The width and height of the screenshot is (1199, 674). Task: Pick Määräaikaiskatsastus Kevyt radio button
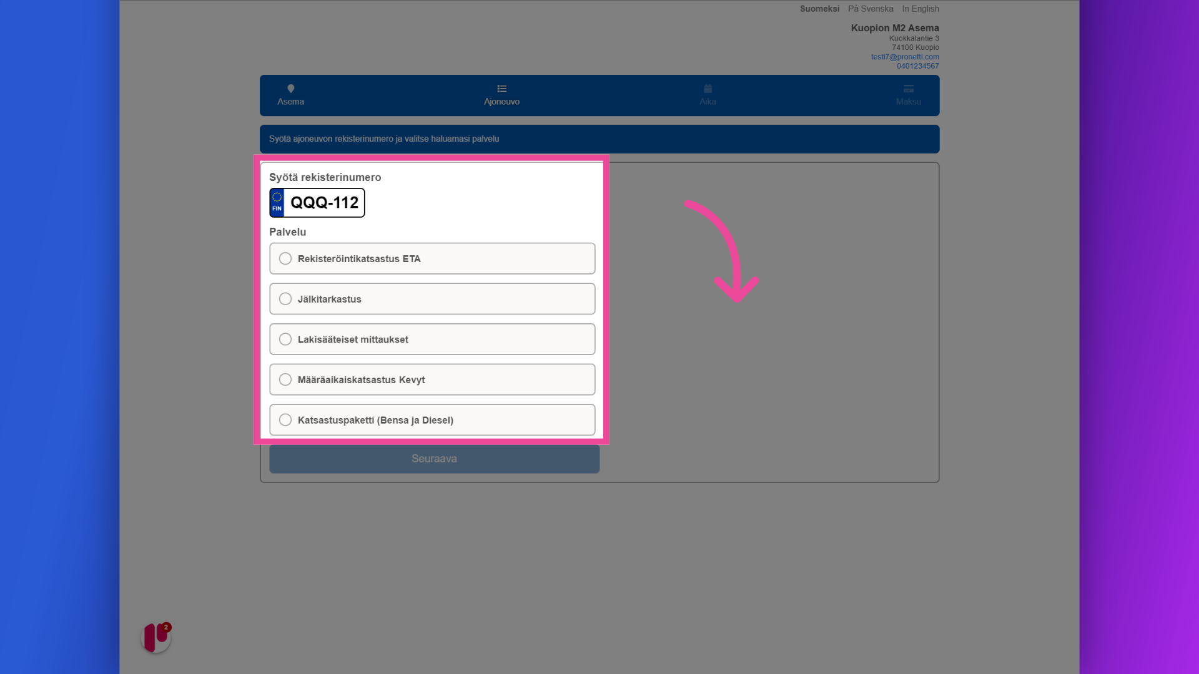coord(285,379)
